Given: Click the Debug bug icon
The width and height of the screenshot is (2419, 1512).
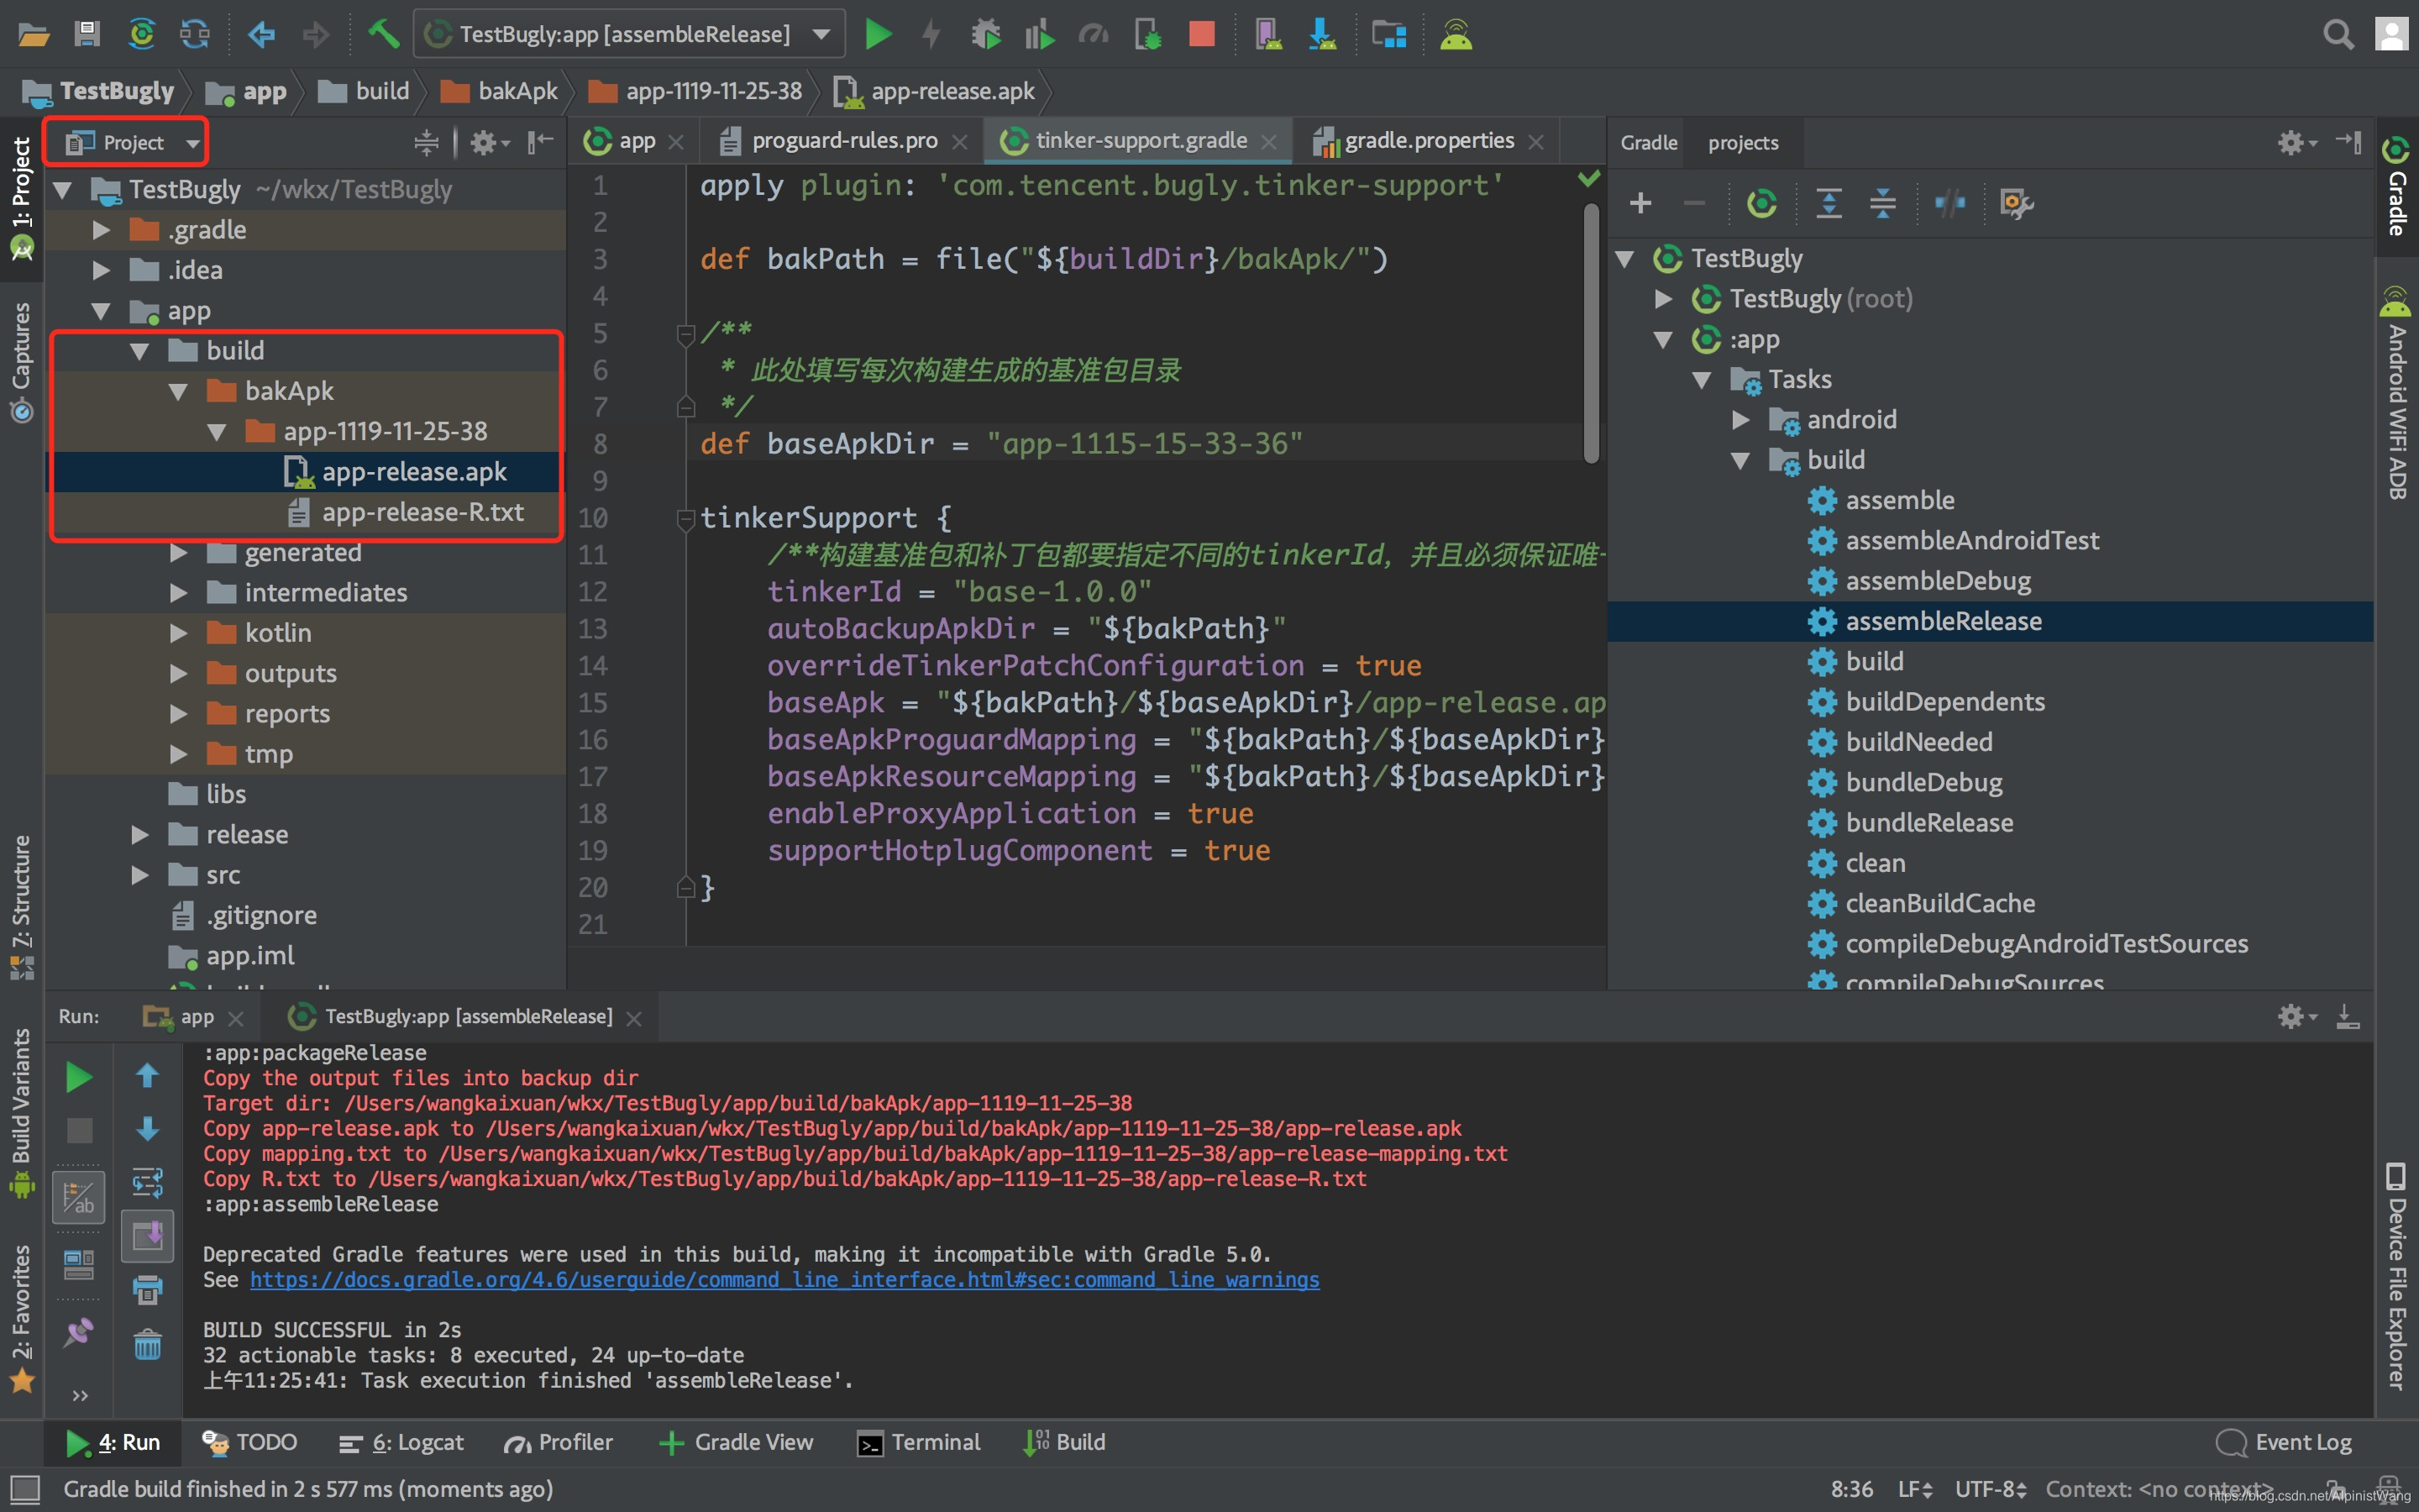Looking at the screenshot, I should tap(985, 35).
